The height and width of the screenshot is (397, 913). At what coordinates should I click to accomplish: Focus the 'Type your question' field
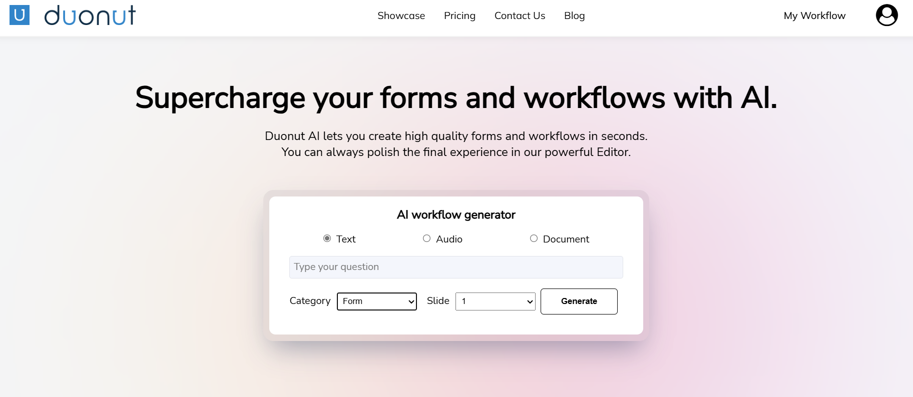456,267
